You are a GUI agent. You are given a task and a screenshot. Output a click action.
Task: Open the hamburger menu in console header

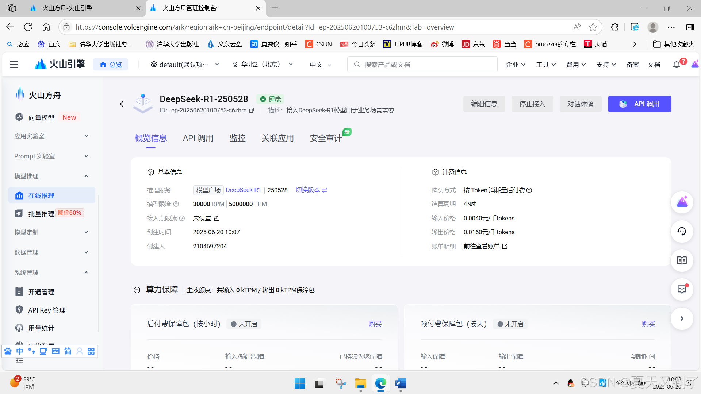[x=14, y=65]
